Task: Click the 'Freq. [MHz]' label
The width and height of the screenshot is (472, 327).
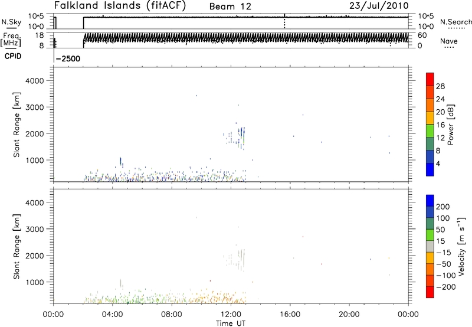Action: pyautogui.click(x=11, y=40)
